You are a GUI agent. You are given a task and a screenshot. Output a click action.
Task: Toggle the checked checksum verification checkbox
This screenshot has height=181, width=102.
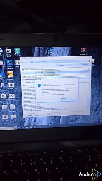tap(24, 79)
